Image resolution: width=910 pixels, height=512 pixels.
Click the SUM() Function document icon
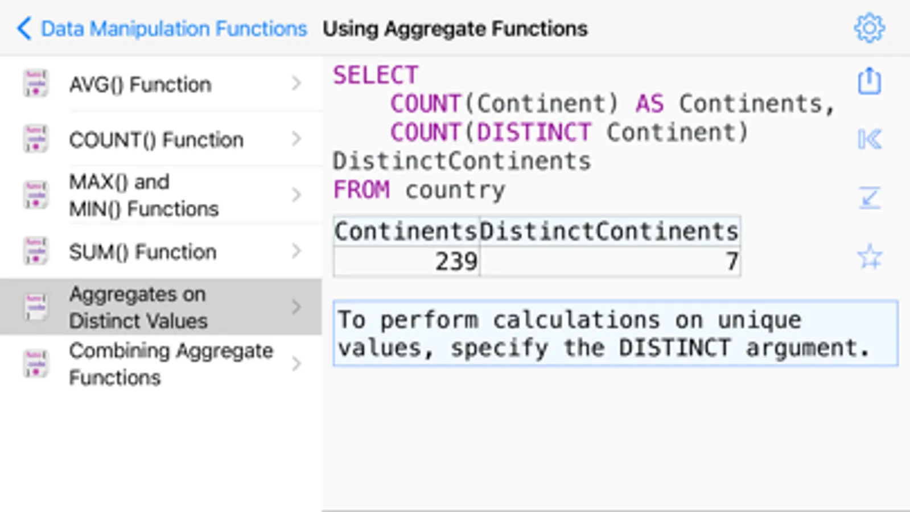(x=35, y=251)
